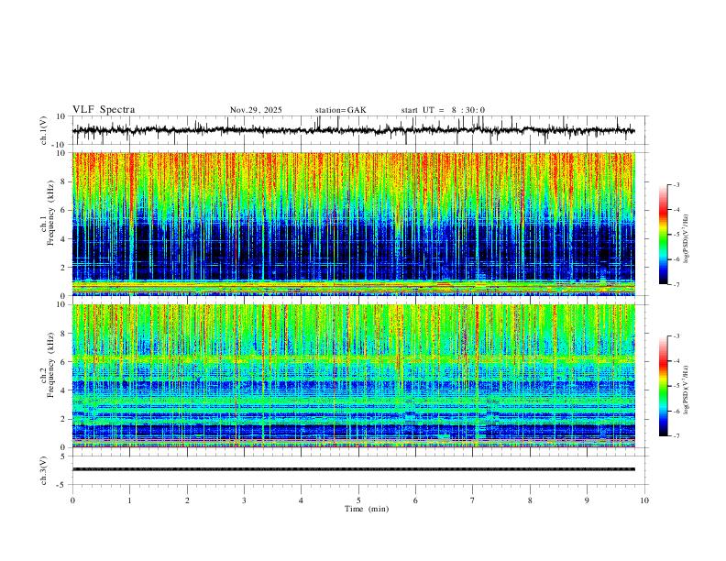Click the "-7" tick on ch.1 colorbar

click(676, 285)
